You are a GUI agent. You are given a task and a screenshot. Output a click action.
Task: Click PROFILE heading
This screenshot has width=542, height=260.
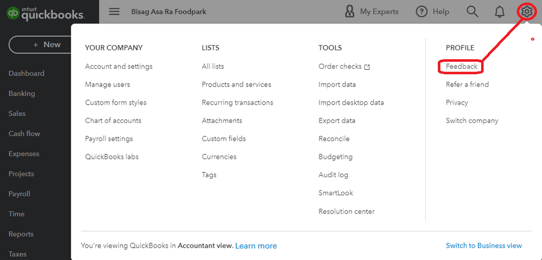[460, 48]
